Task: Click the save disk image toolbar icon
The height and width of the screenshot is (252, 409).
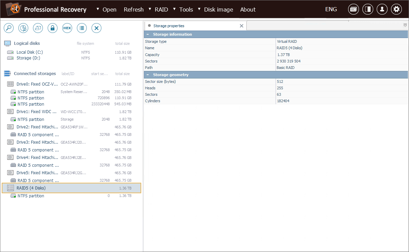Action: coord(38,28)
